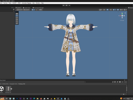
Task: Open the Animation Rigging menu
Action: click(27, 3)
